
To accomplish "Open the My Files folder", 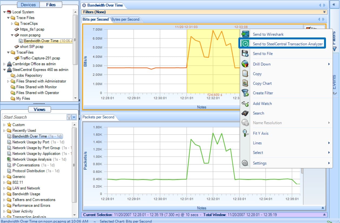I will [x=23, y=98].
